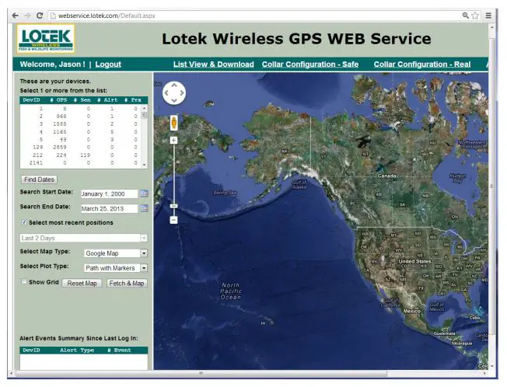Click the United States map label
Image resolution: width=507 pixels, height=387 pixels.
tap(414, 261)
